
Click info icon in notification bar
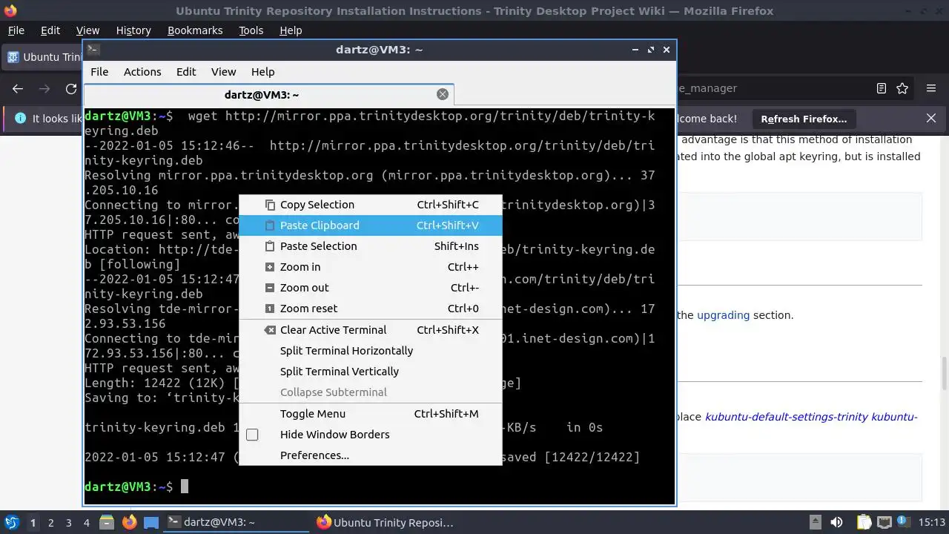click(20, 119)
